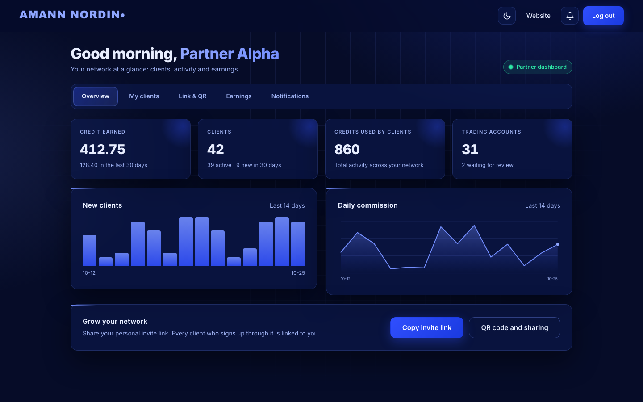
Task: Log out of the dashboard
Action: pos(603,16)
